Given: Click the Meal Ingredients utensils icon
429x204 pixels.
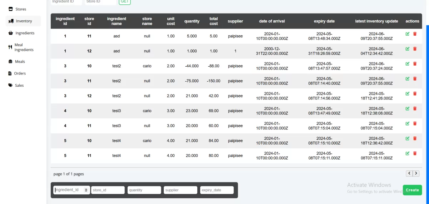Looking at the screenshot, I should coord(10,47).
